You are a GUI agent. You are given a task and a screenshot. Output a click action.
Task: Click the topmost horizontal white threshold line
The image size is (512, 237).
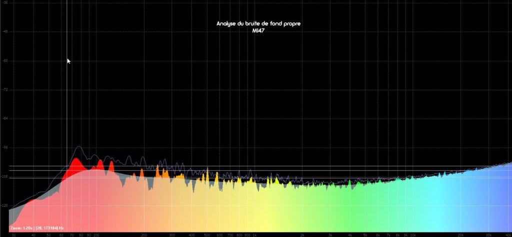[300, 166]
